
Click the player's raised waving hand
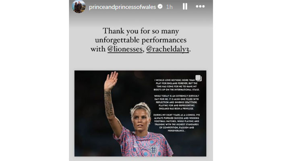[111, 81]
